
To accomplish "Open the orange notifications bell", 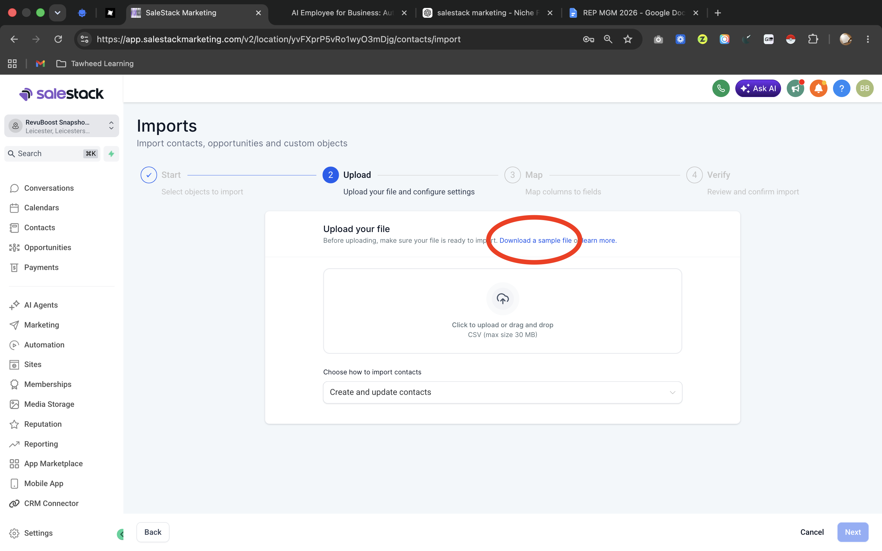I will (x=818, y=88).
